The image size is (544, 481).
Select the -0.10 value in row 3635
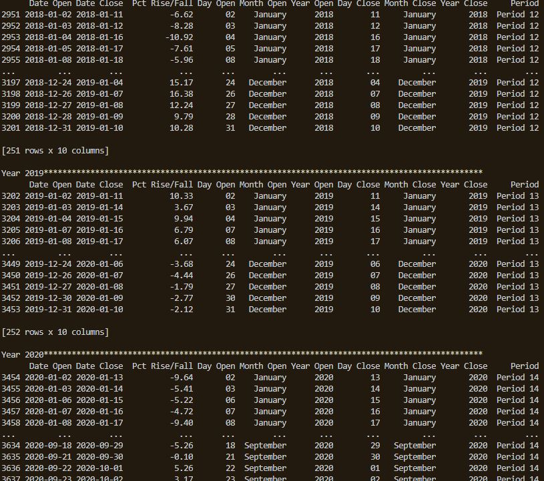[x=182, y=457]
